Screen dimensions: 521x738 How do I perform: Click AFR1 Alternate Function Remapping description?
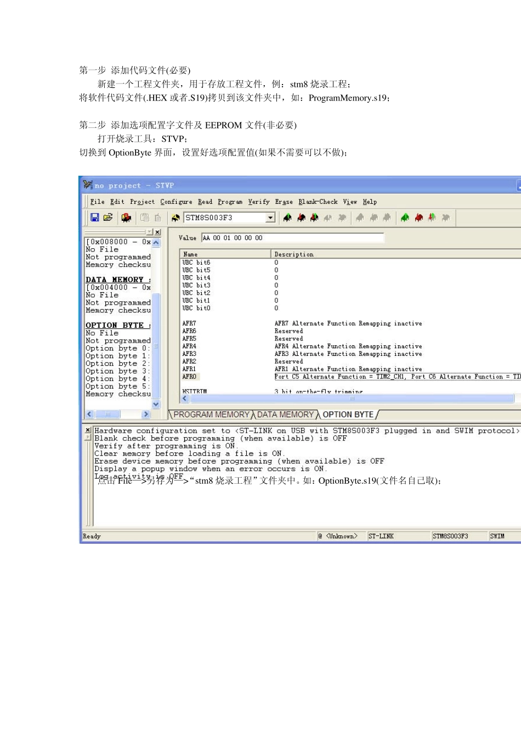pos(348,369)
